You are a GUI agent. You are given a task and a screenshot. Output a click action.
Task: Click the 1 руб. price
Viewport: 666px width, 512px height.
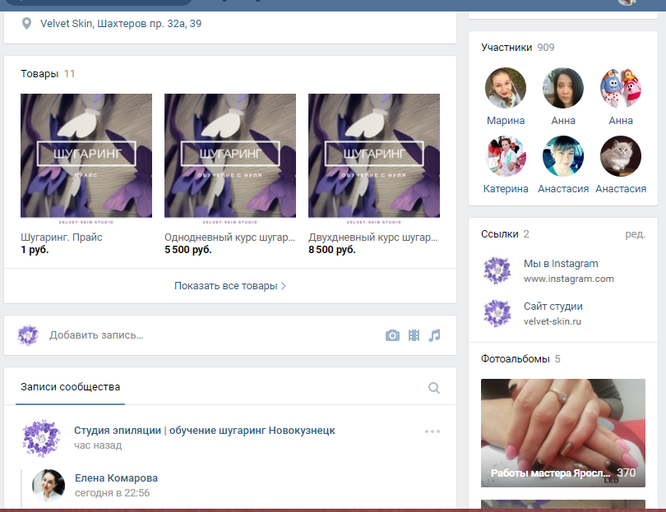pyautogui.click(x=35, y=250)
